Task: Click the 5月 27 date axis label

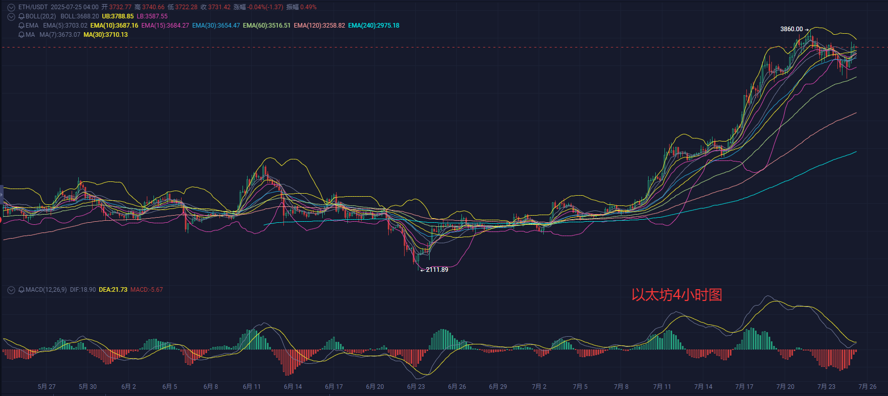Action: click(47, 387)
